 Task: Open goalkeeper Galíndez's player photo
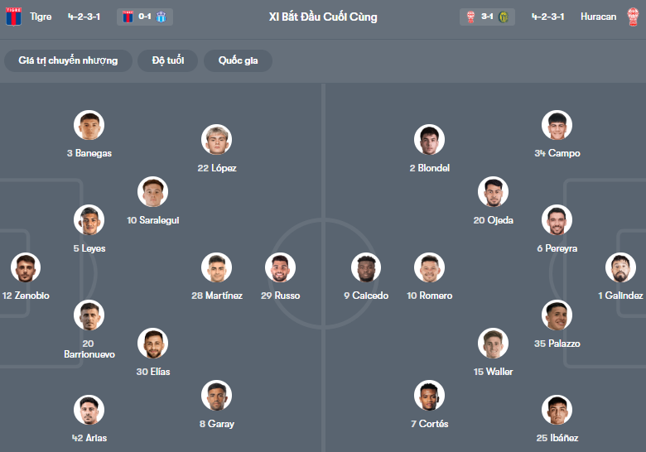click(x=620, y=268)
